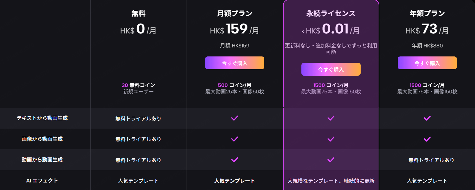The height and width of the screenshot is (190, 475).
Task: Click 大規模なテンプレート、継続的に更新 text
Action: [x=331, y=180]
